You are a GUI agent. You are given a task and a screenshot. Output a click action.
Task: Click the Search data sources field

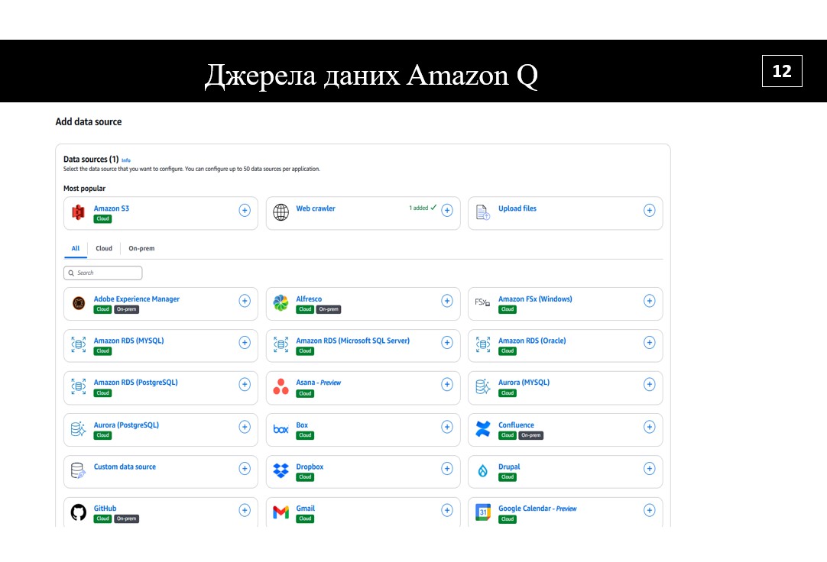tap(103, 273)
